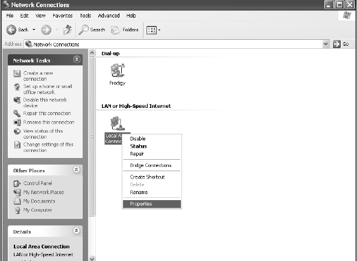Collapse the Other Places panel
Screen dimensions: 357x261
pyautogui.click(x=76, y=170)
